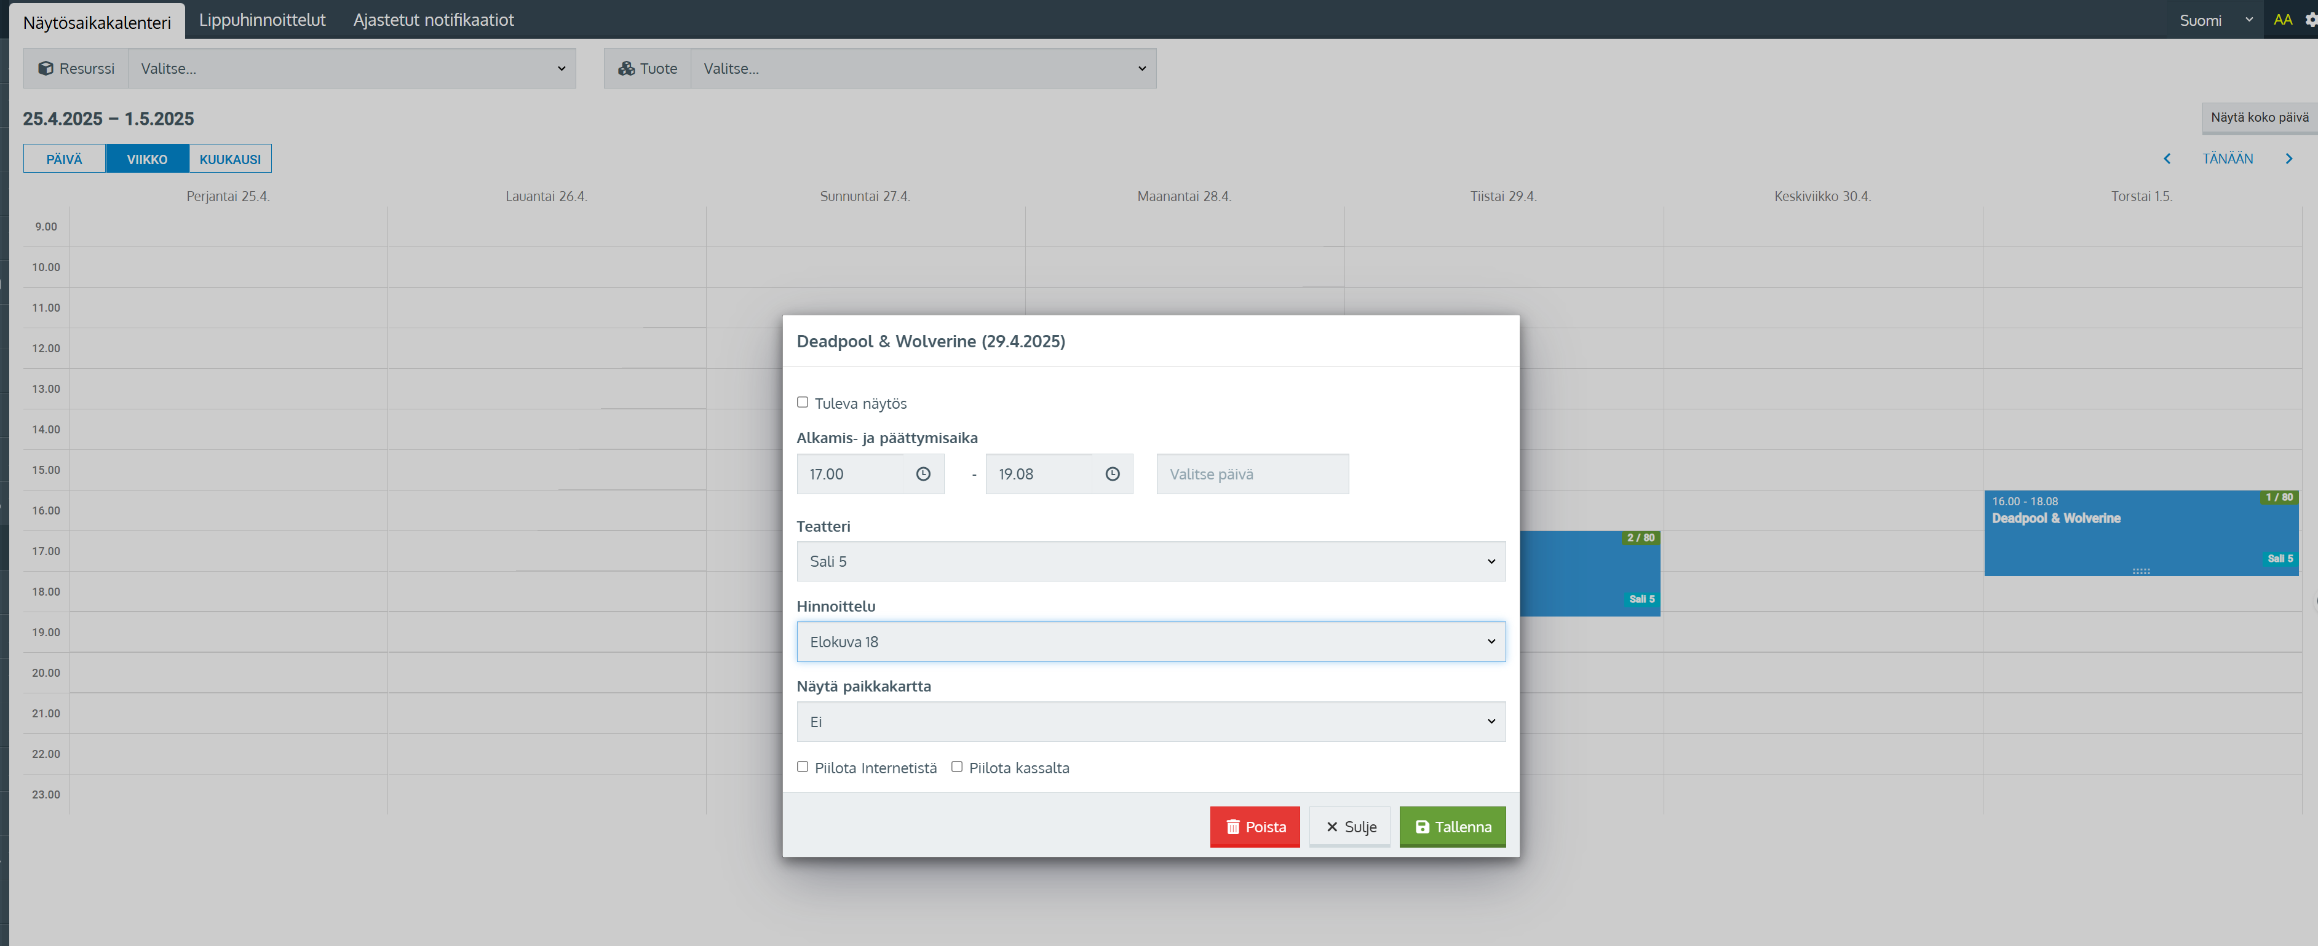Go to next week arrow
Image resolution: width=2318 pixels, height=946 pixels.
2288,159
